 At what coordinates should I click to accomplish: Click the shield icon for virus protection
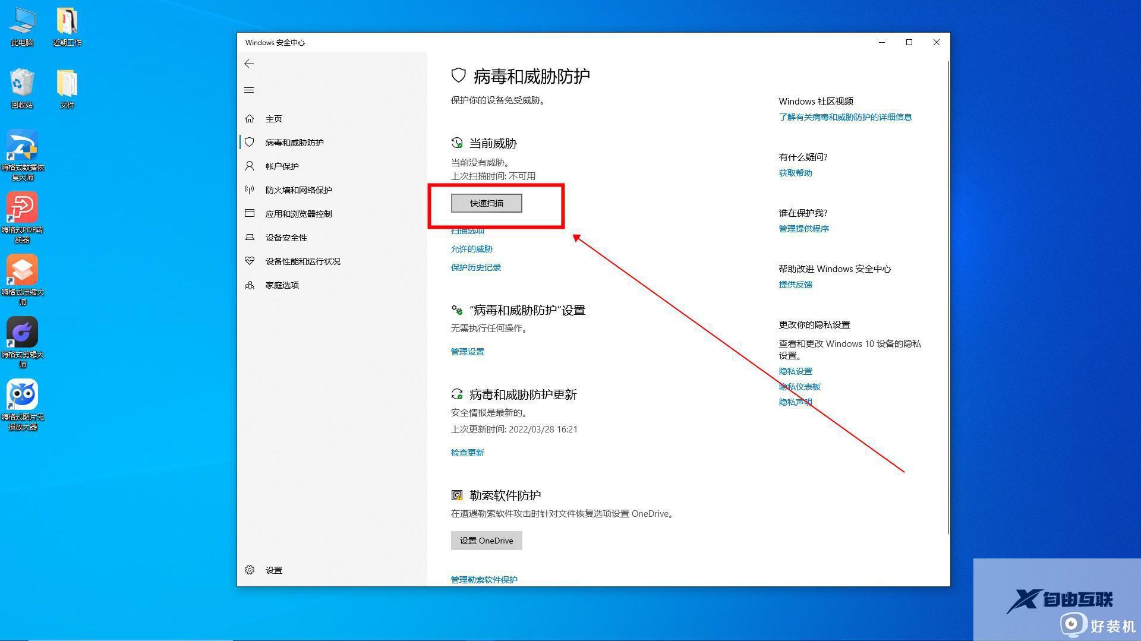(250, 143)
